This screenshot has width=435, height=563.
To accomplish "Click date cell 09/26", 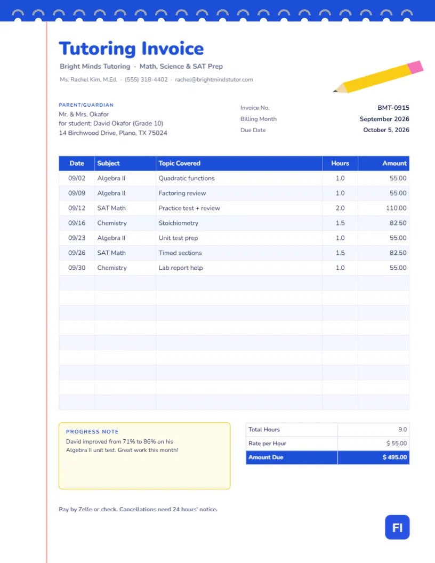I will tap(77, 253).
